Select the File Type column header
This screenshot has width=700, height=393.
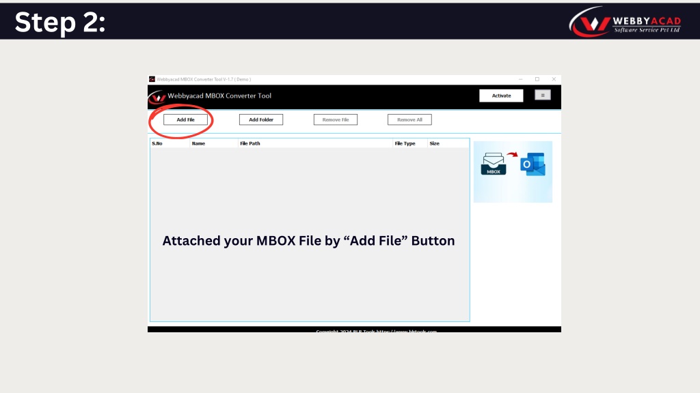pyautogui.click(x=410, y=143)
